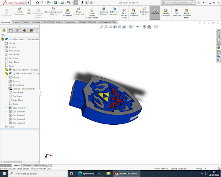
Task: Open Linear Component Pattern tool
Action: pos(54,11)
